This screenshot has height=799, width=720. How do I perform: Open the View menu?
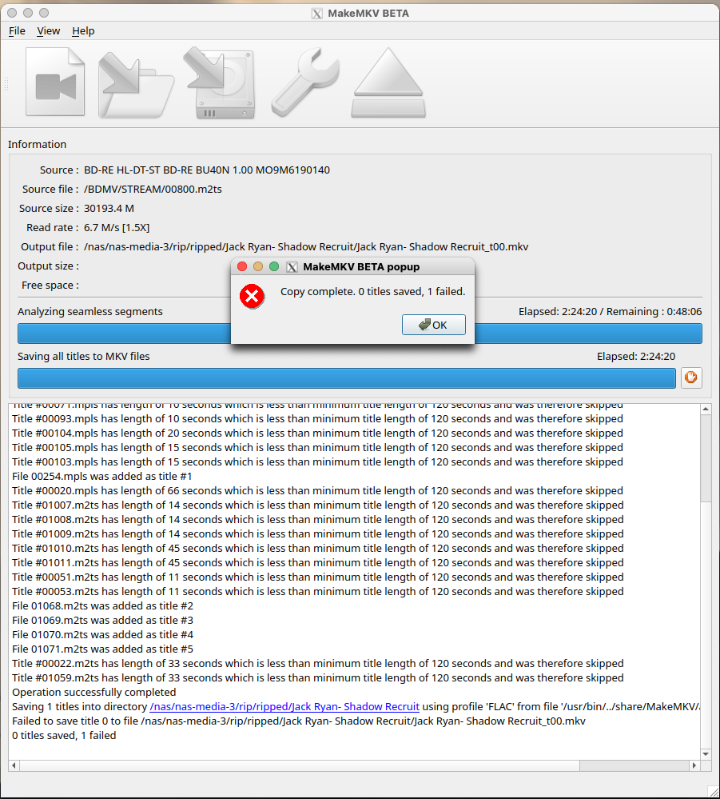tap(49, 31)
